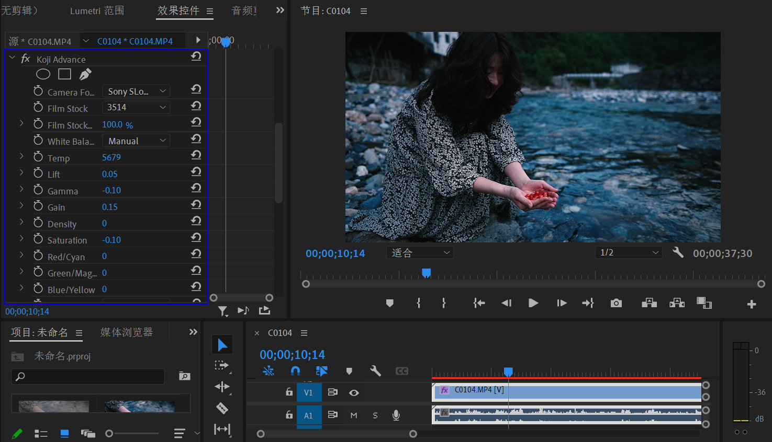Open the comparison view icon

point(704,303)
